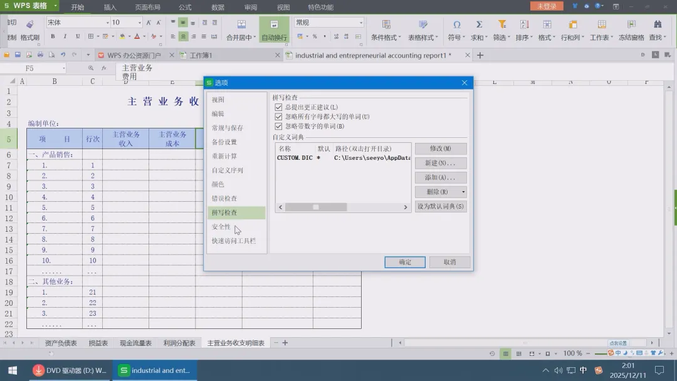Image resolution: width=677 pixels, height=381 pixels.
Task: Click the Merge and Center (合并居中) icon
Action: [241, 24]
